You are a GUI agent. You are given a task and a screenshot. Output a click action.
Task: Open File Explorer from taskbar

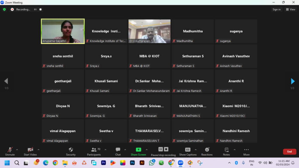(x=65, y=163)
